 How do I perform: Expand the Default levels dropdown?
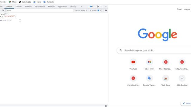[x=81, y=11]
